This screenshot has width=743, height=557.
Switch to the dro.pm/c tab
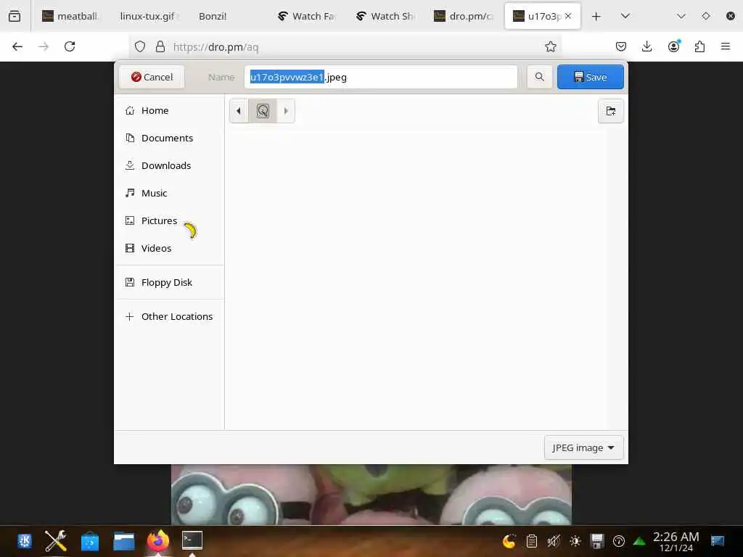[x=464, y=16]
